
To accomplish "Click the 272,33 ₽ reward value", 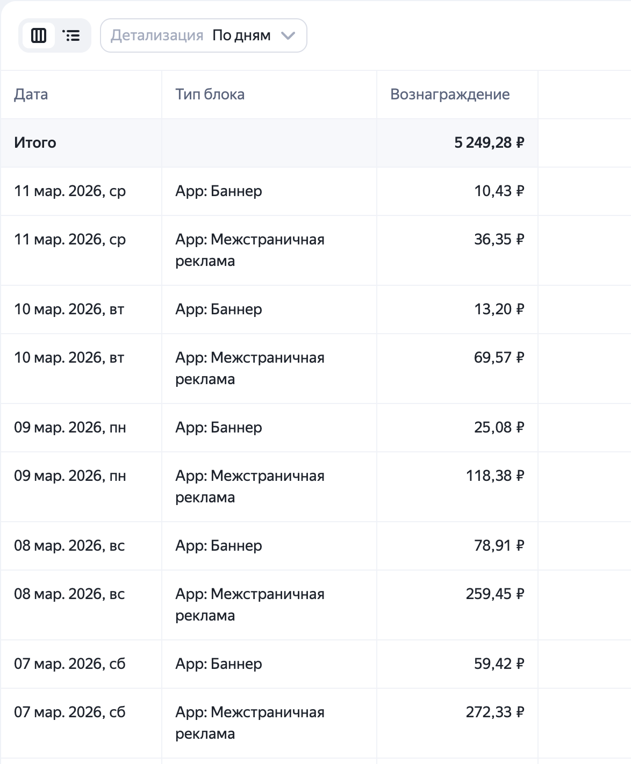I will tap(495, 712).
